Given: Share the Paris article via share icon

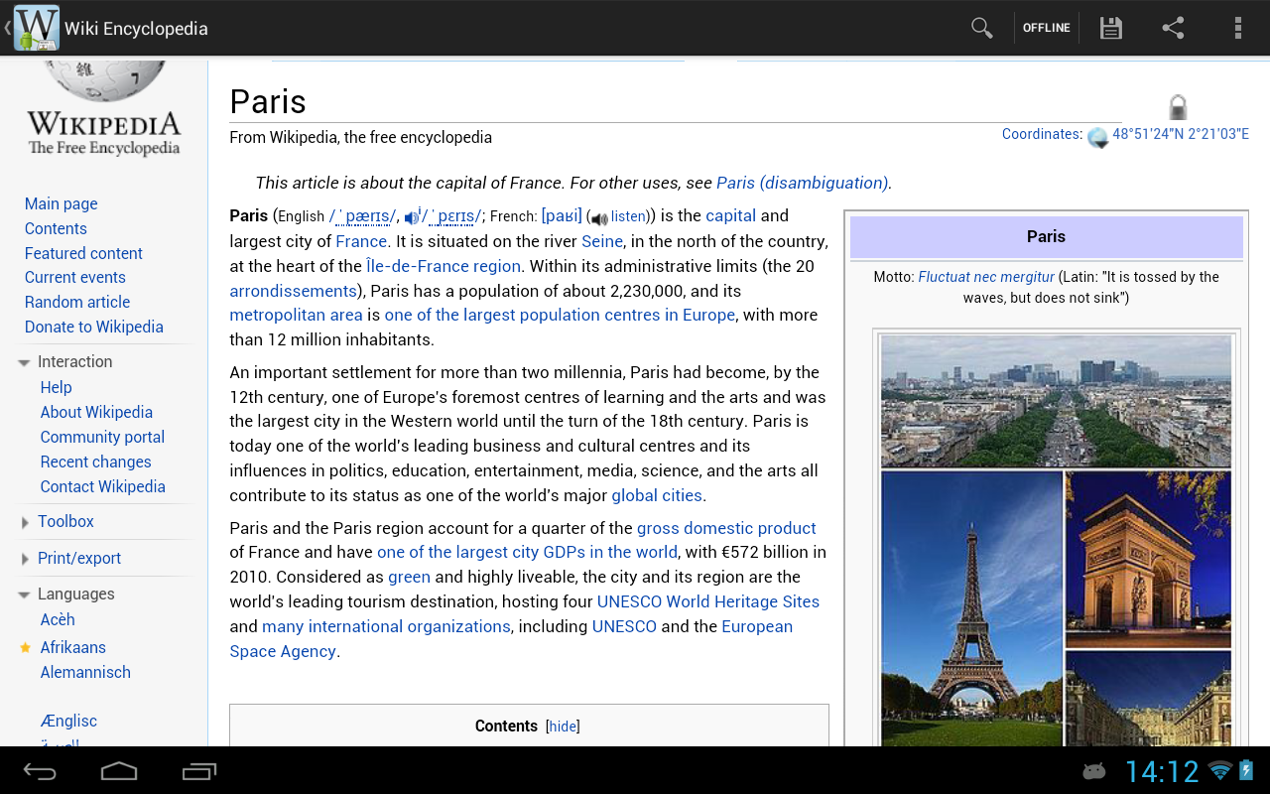Looking at the screenshot, I should [x=1173, y=27].
